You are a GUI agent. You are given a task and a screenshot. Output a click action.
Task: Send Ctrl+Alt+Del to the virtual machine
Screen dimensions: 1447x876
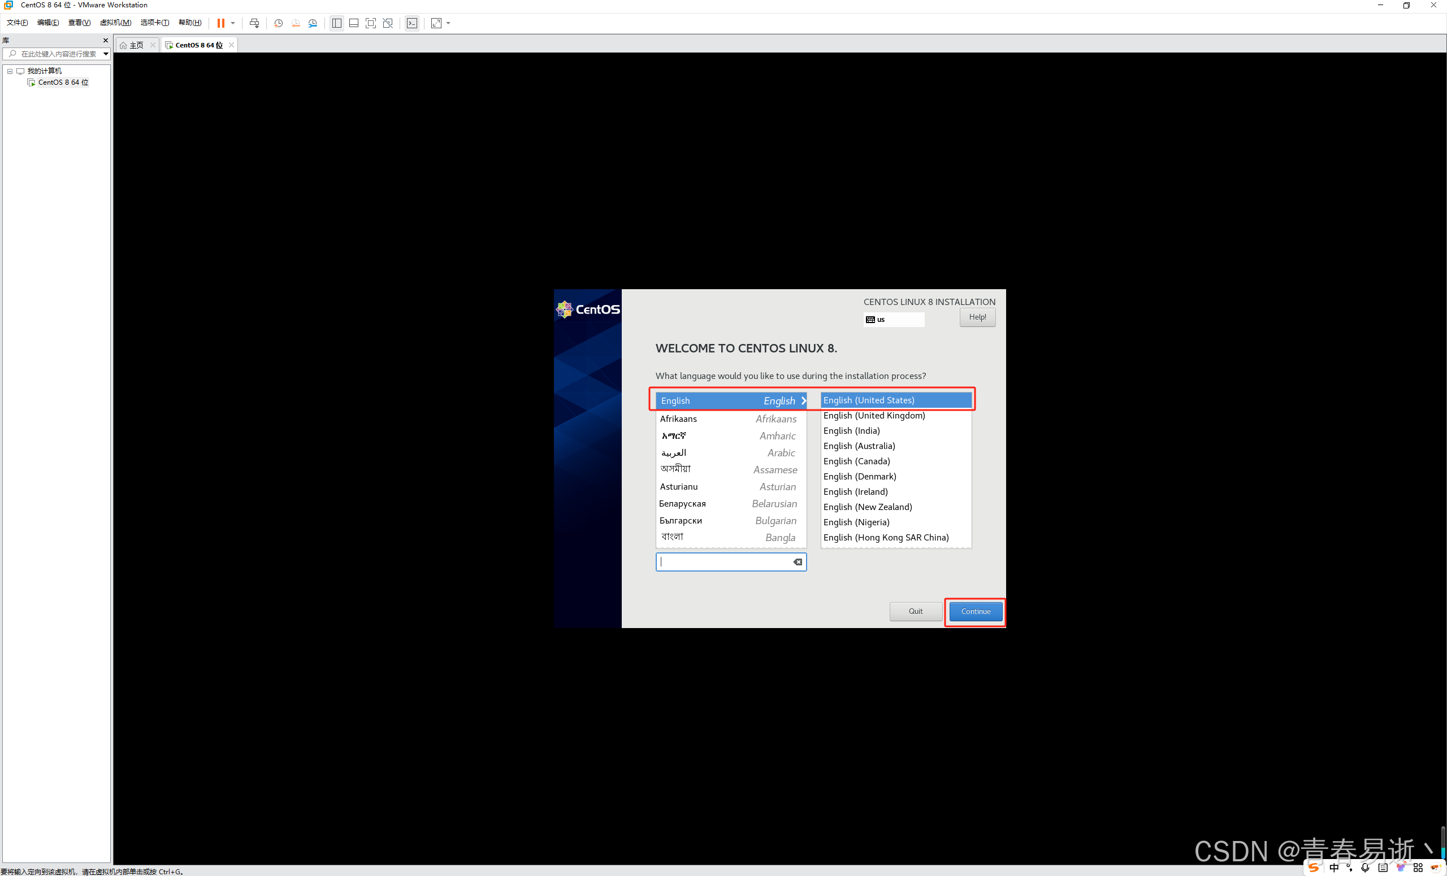coord(254,24)
